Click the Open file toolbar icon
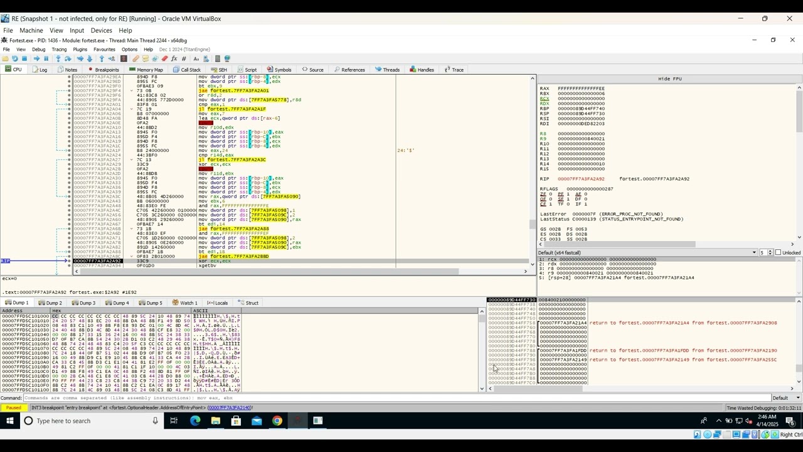Image resolution: width=803 pixels, height=452 pixels. click(5, 58)
